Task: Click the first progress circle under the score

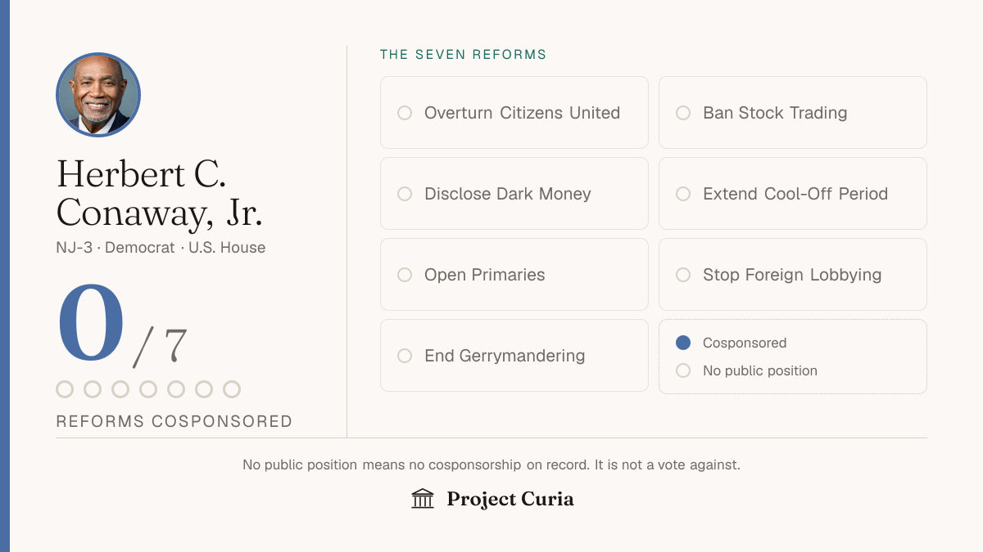Action: [65, 389]
